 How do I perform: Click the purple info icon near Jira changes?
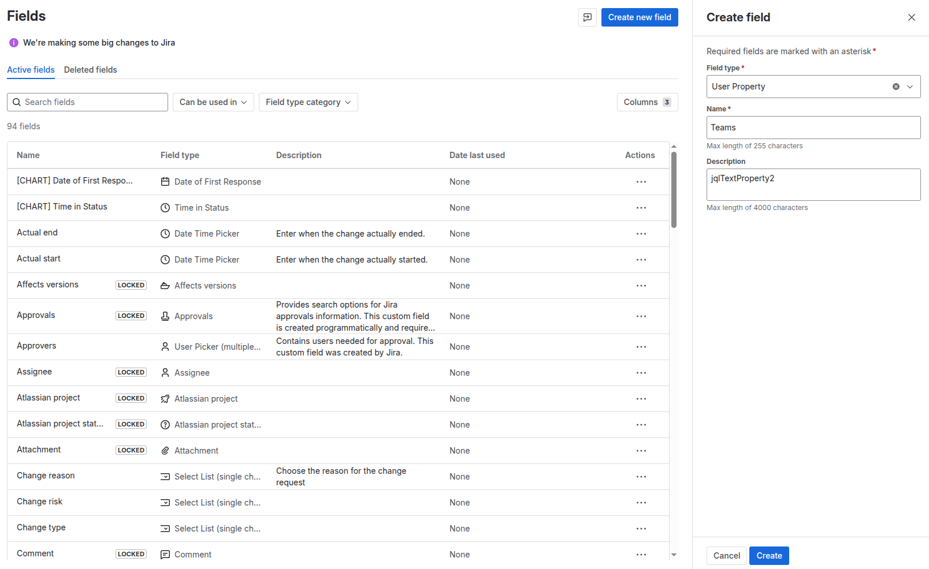coord(14,43)
